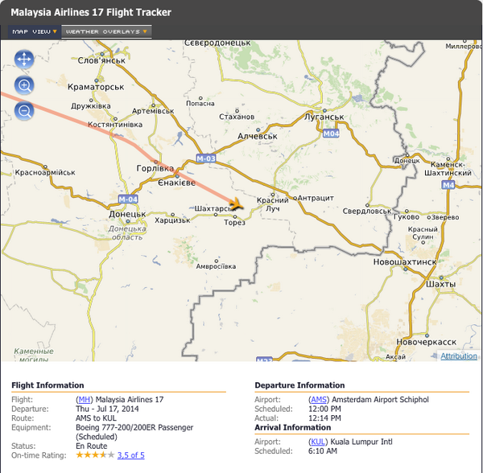The image size is (483, 473).
Task: Click the map pan control icon
Action: click(x=24, y=59)
